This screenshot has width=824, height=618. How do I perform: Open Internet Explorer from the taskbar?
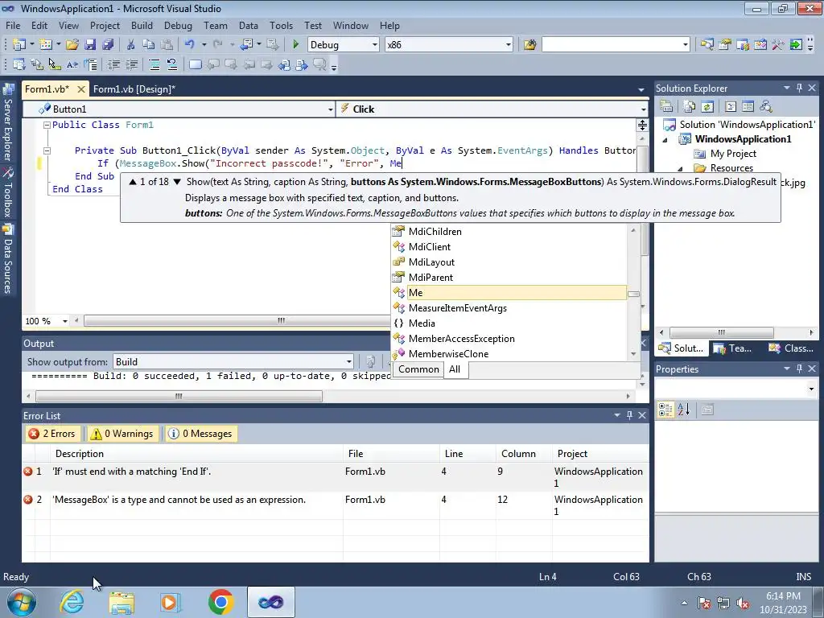click(72, 602)
